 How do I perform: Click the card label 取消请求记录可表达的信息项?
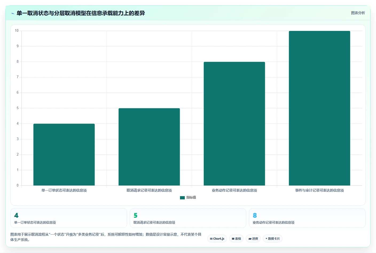click(154, 223)
